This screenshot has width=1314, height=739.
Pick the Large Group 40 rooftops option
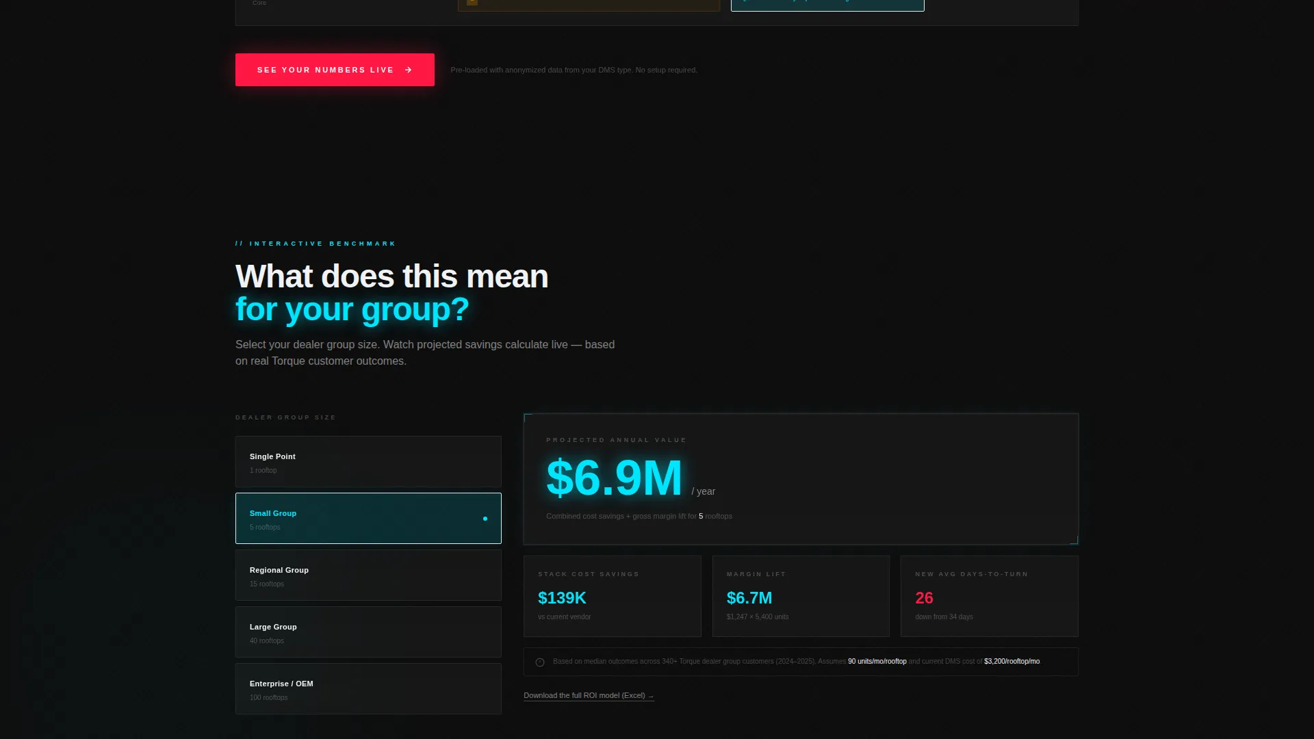click(368, 632)
